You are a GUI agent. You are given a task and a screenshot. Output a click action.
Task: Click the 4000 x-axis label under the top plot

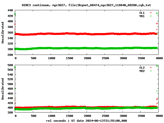tap(159, 58)
